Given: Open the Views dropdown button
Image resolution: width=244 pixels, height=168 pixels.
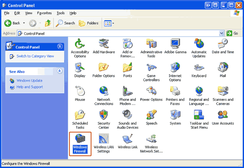Looking at the screenshot, I should 109,23.
